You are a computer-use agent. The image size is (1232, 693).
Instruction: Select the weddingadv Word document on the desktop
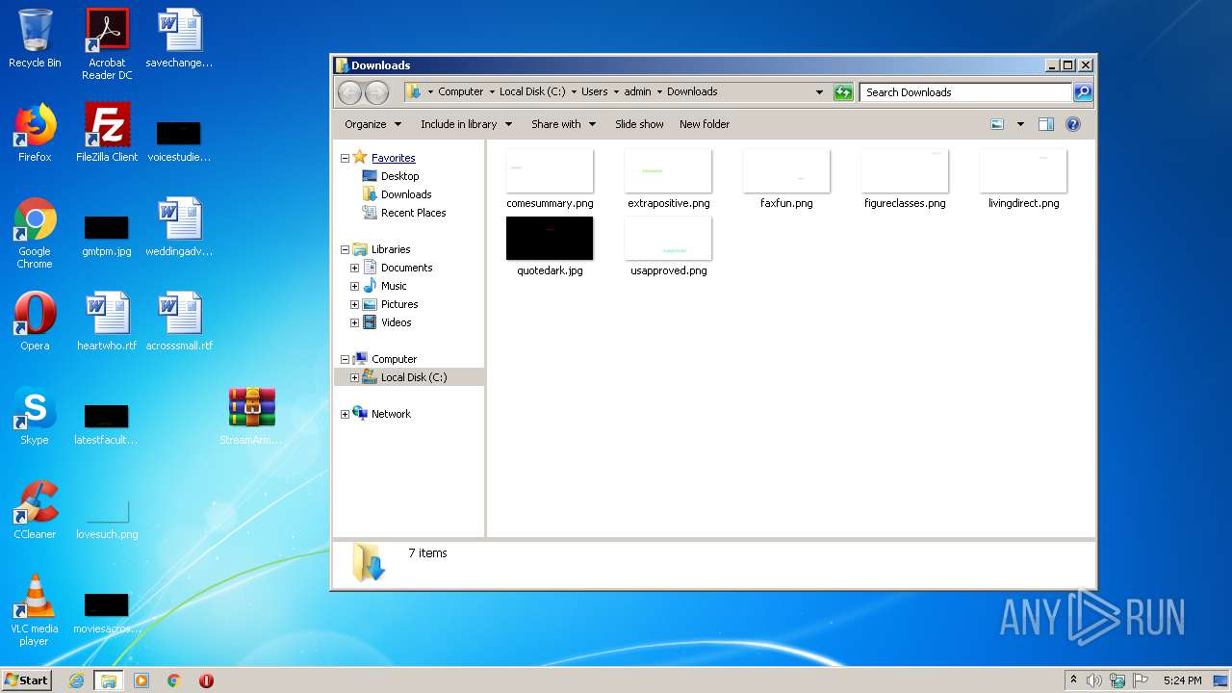179,227
